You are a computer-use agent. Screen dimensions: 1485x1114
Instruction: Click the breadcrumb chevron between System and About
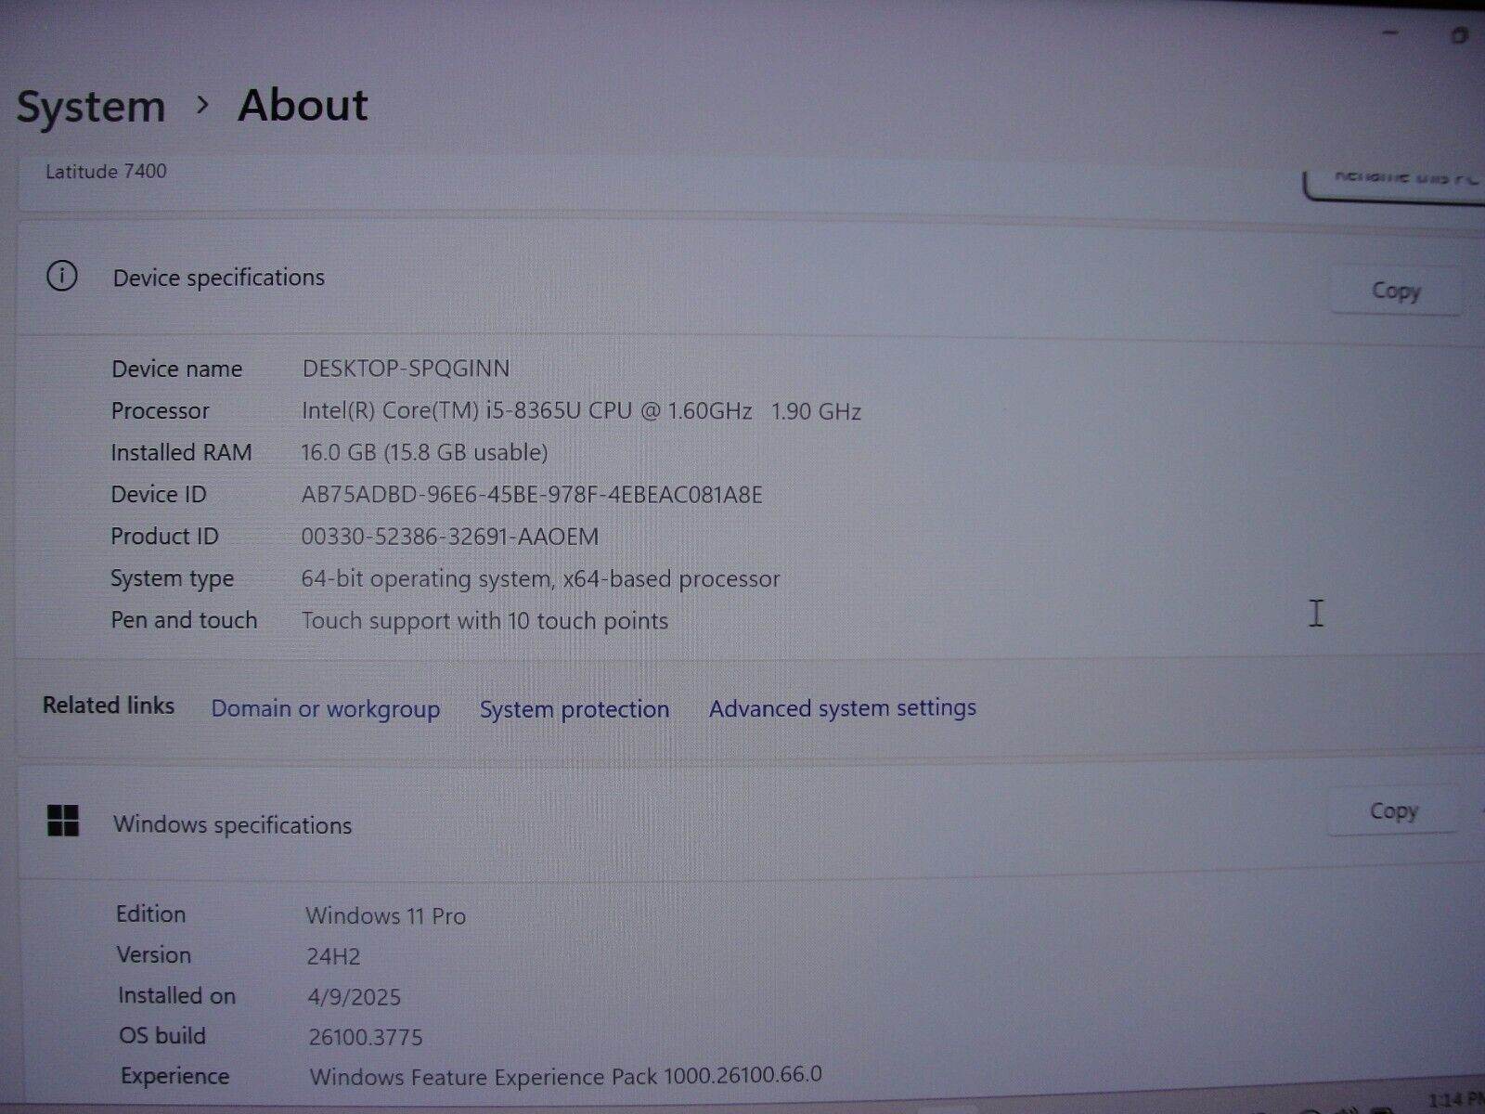click(x=202, y=105)
